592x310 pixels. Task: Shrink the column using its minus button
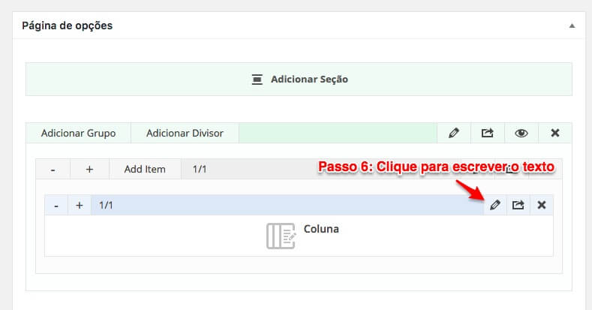[x=56, y=205]
